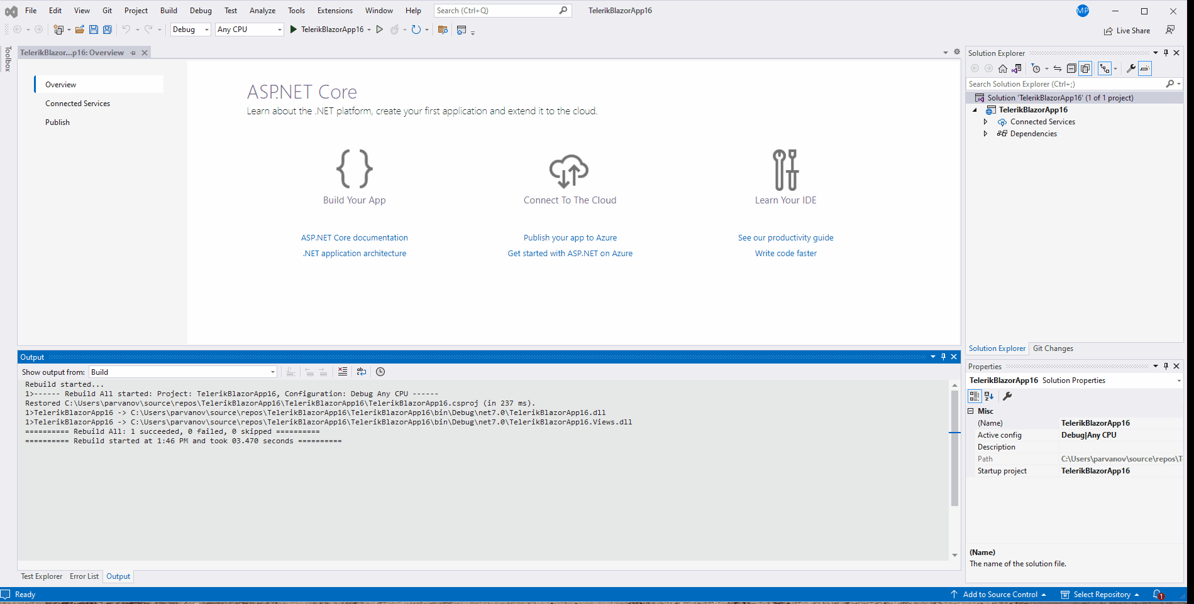Image resolution: width=1194 pixels, height=604 pixels.
Task: Open the Home view in Solution Explorer
Action: coord(1003,68)
